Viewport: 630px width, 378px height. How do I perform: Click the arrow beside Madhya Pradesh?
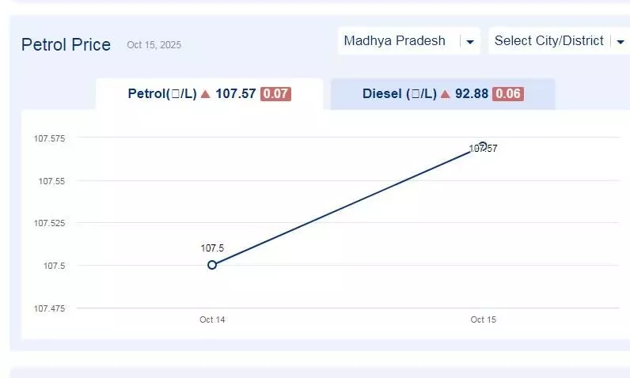[470, 42]
